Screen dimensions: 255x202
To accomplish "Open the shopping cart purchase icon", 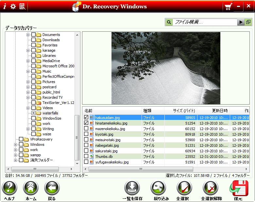I will coord(228,7).
